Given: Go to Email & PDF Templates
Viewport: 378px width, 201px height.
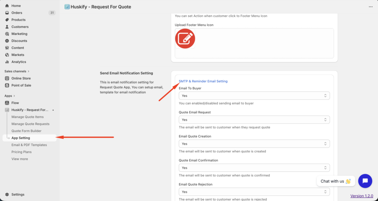Looking at the screenshot, I should pos(29,145).
